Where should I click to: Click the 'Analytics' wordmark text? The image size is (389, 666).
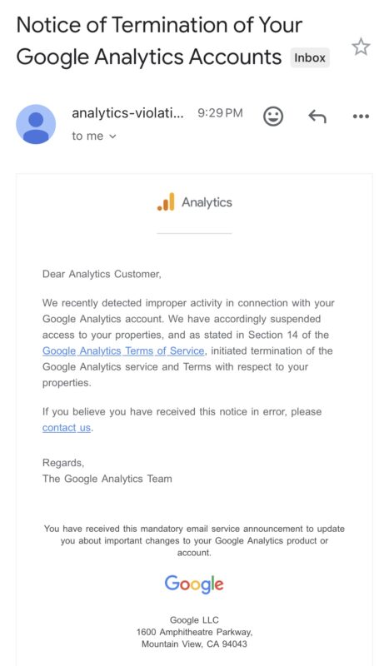point(207,202)
